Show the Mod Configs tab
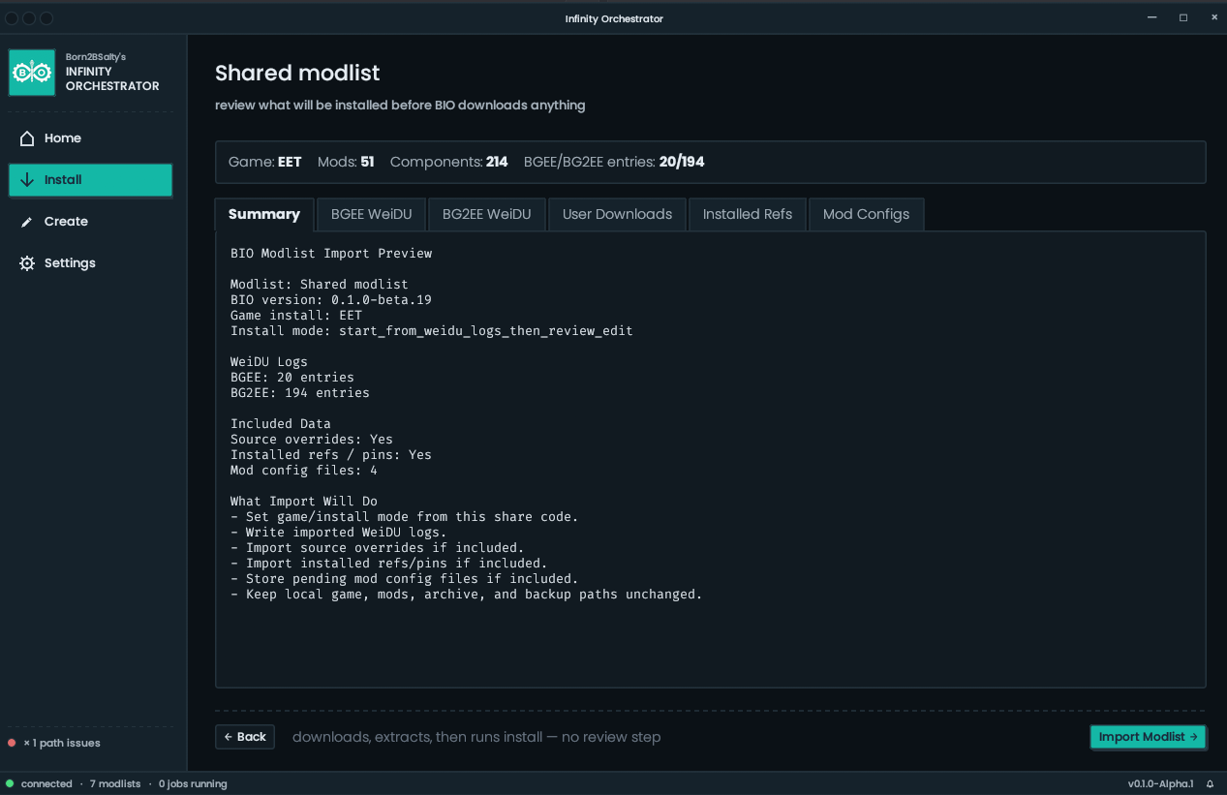The image size is (1227, 795). (866, 214)
